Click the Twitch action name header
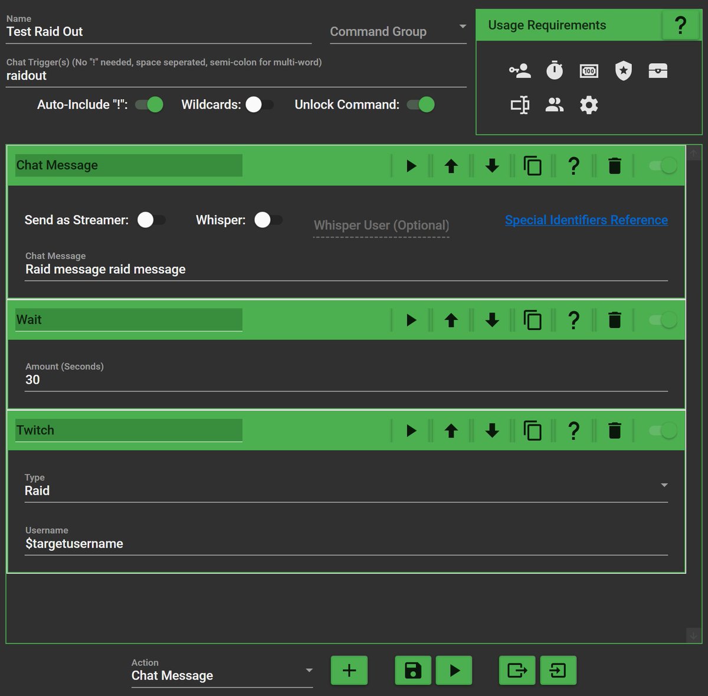The height and width of the screenshot is (696, 708). point(129,430)
